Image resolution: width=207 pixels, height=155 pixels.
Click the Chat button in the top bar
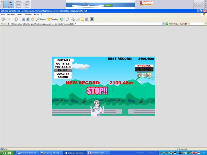tap(18, 4)
